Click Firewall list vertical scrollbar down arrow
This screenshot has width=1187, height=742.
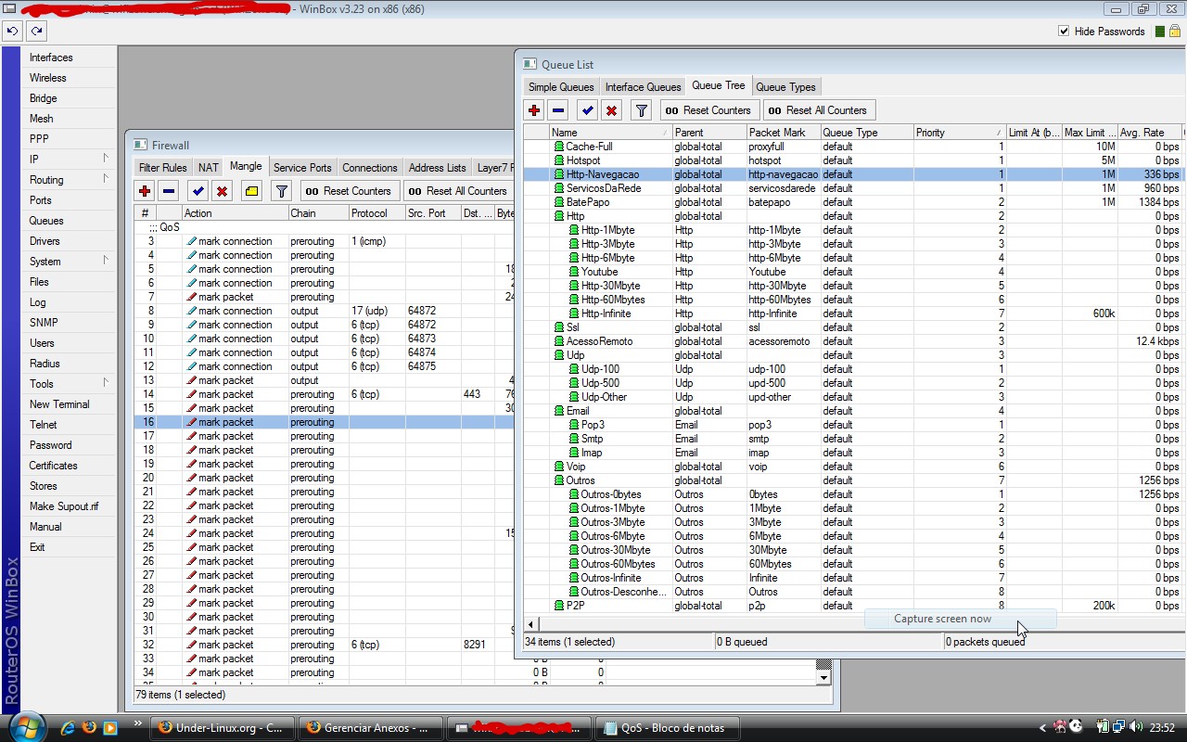(823, 678)
